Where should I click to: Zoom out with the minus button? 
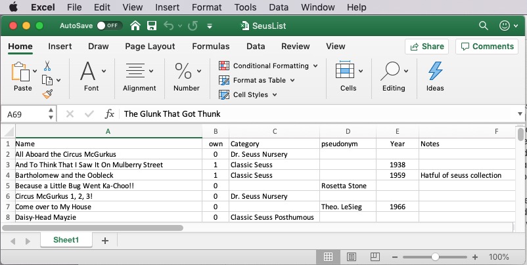(395, 257)
